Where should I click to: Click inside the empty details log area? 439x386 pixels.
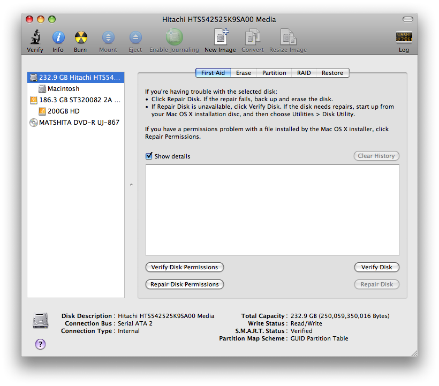273,210
